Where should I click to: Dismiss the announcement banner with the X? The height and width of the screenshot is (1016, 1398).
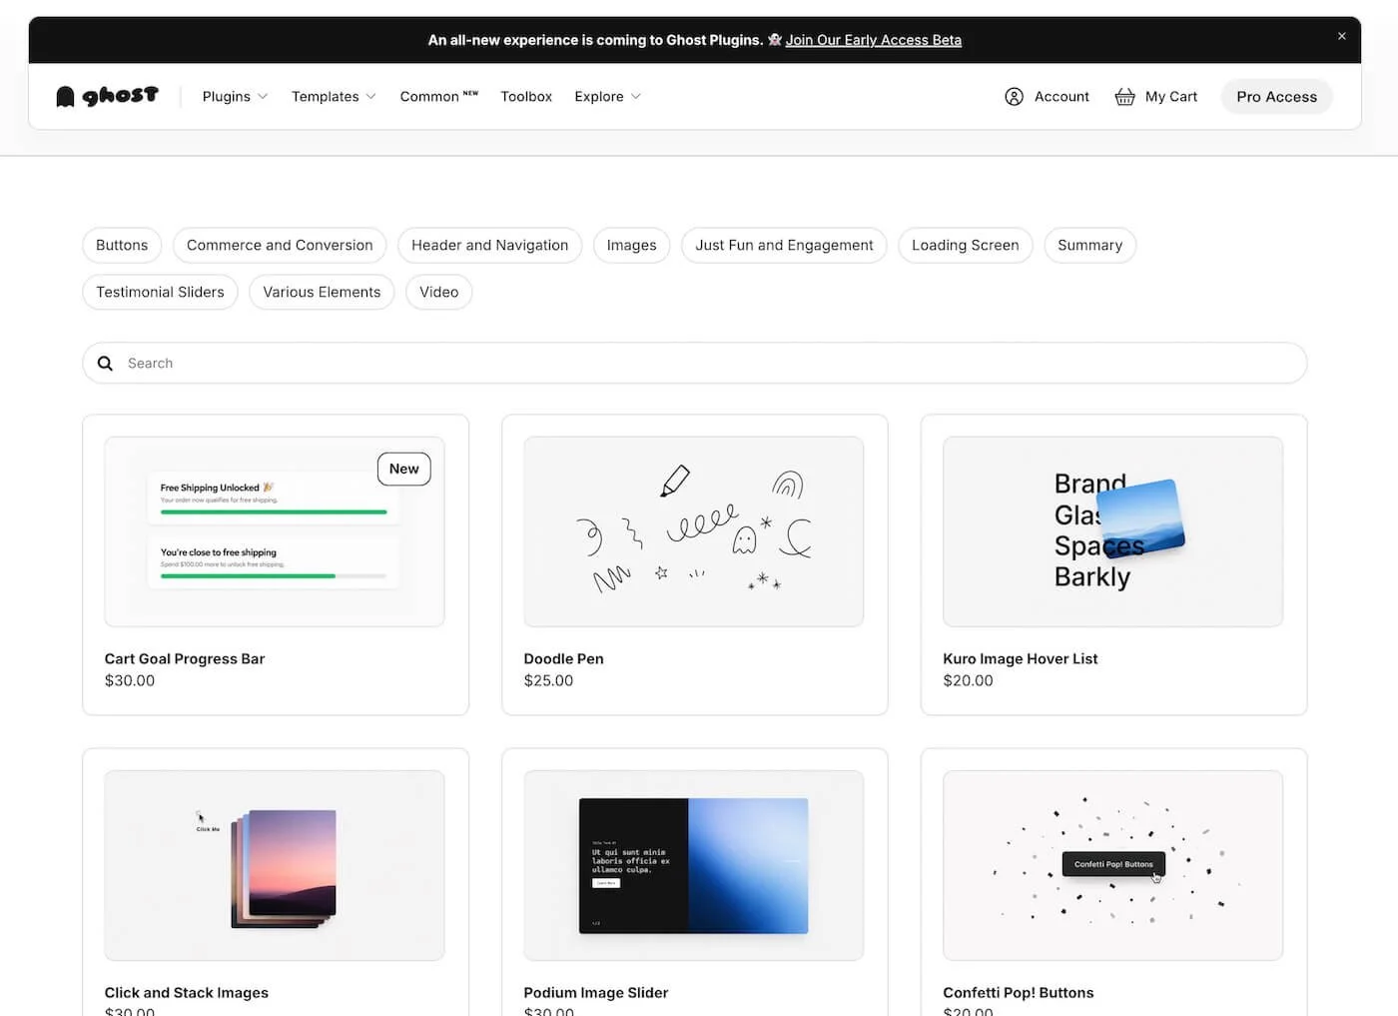pyautogui.click(x=1341, y=36)
